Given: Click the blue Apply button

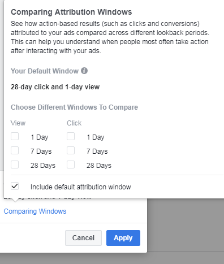Looking at the screenshot, I should (123, 238).
